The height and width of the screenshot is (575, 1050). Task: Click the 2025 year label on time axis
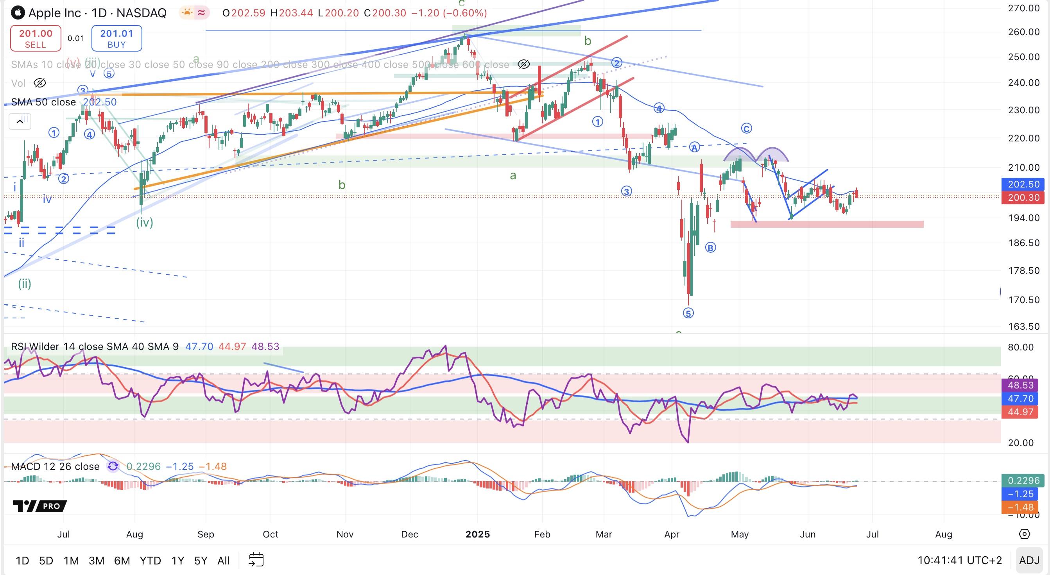tap(478, 534)
